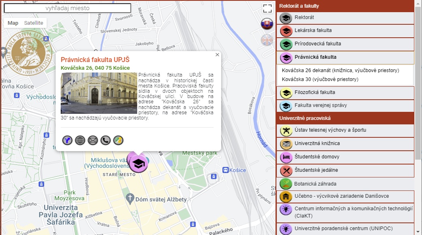Switch to the Map view tab
The width and height of the screenshot is (422, 235).
13,23
